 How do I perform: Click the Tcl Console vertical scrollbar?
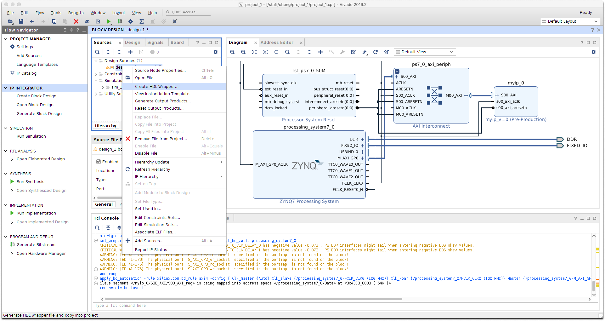coord(594,286)
